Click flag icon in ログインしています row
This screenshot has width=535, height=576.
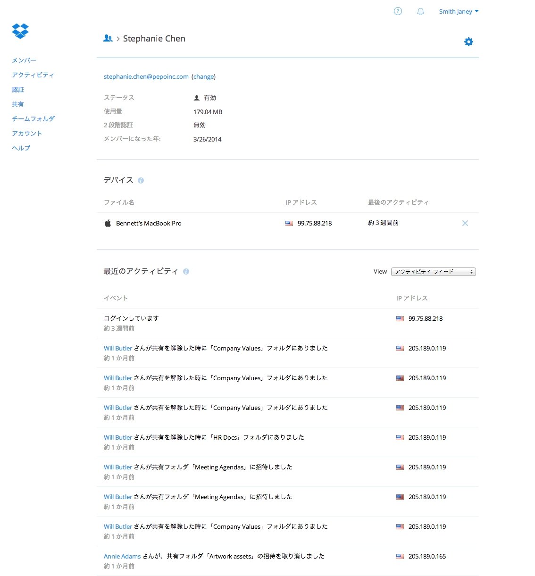pos(400,319)
